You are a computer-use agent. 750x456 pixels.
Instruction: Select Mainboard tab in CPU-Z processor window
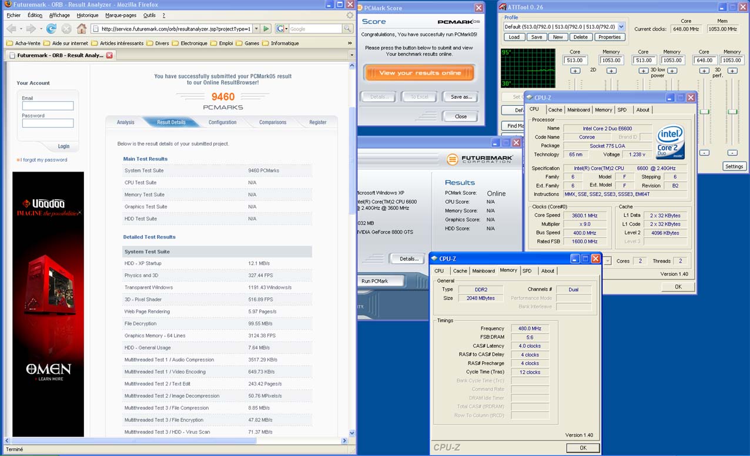pos(578,110)
